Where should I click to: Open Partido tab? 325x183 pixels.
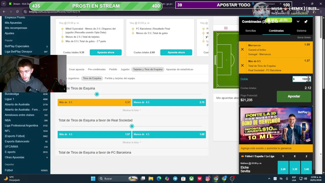pos(113,69)
